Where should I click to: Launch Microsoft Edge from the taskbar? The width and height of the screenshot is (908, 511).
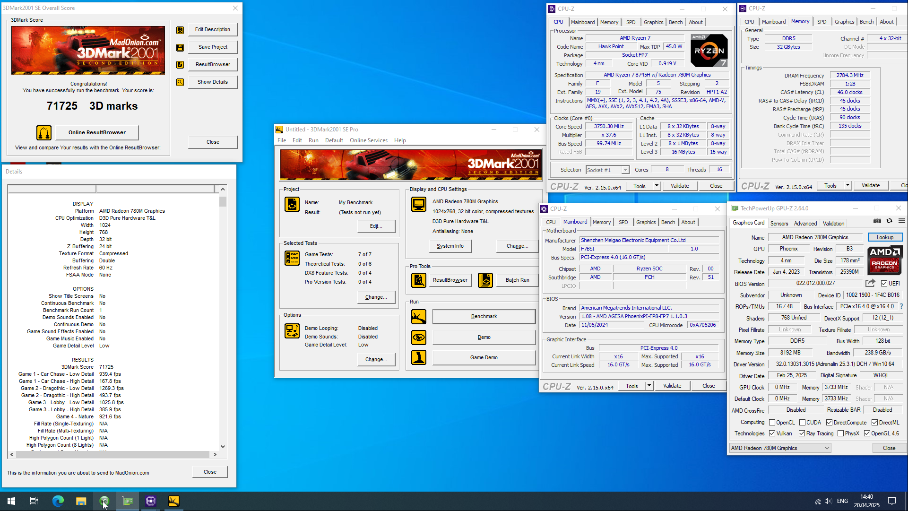[58, 501]
